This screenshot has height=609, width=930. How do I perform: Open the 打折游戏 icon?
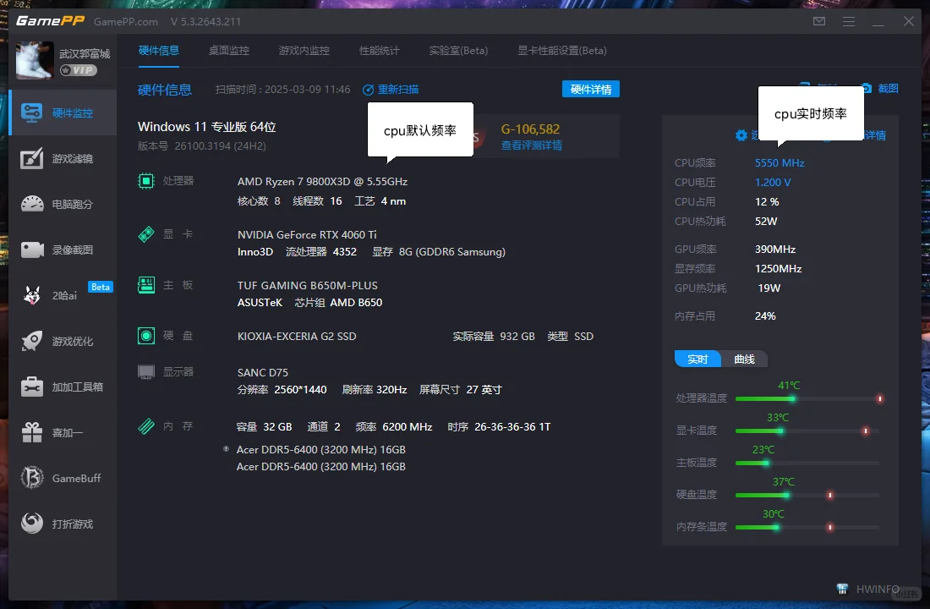32,524
